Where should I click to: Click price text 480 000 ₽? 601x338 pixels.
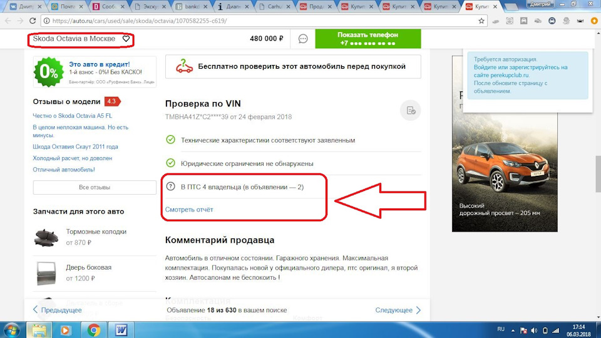pyautogui.click(x=267, y=39)
